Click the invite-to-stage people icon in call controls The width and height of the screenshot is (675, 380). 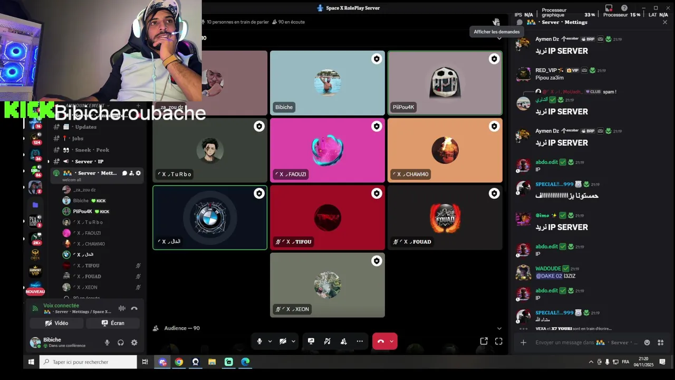click(344, 341)
